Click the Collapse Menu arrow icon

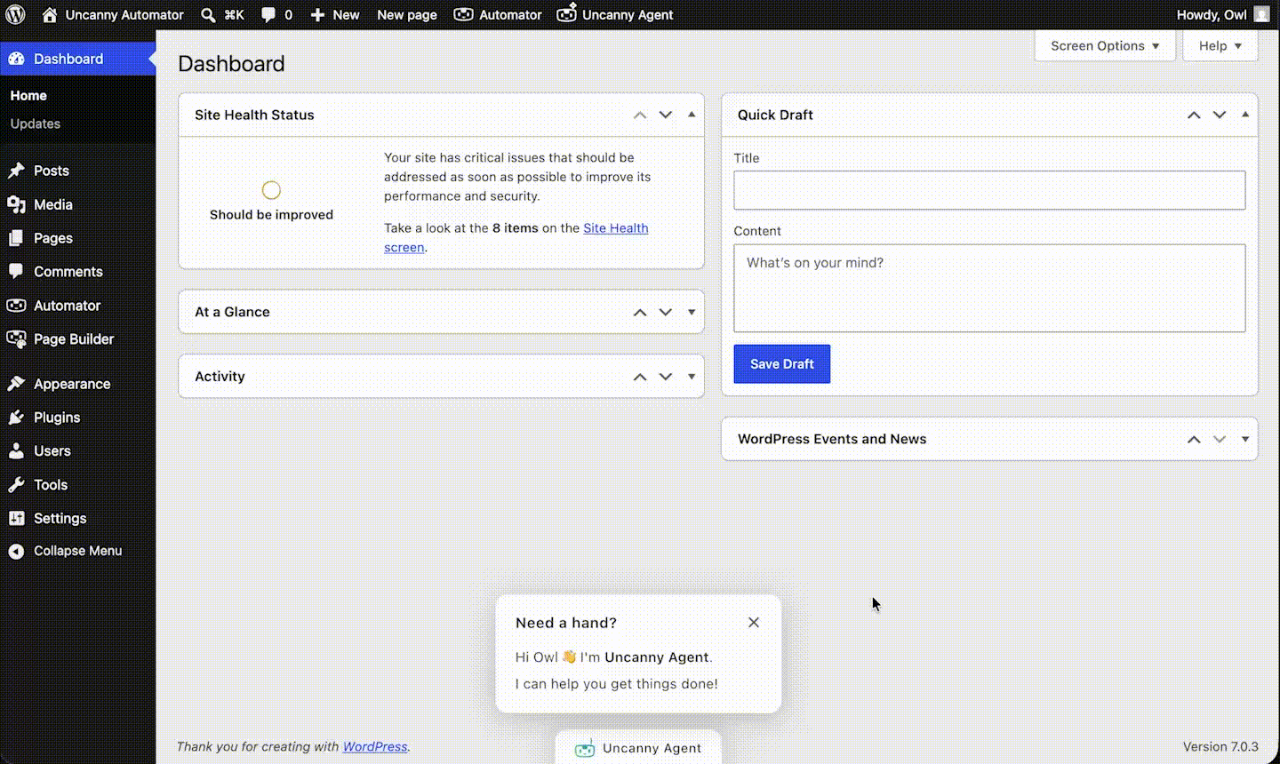point(16,552)
